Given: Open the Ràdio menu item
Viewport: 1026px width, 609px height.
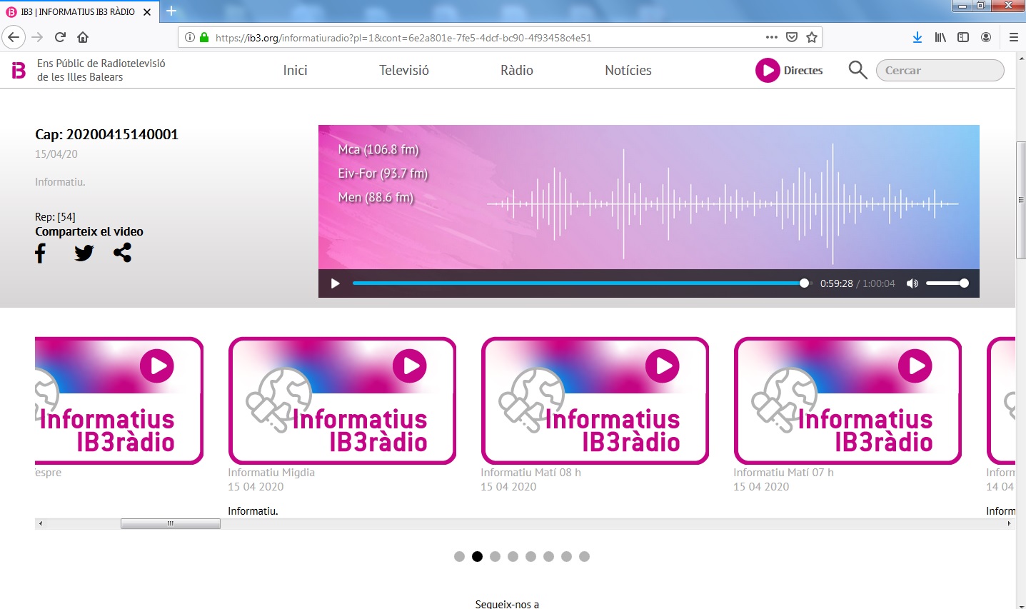Looking at the screenshot, I should 517,70.
